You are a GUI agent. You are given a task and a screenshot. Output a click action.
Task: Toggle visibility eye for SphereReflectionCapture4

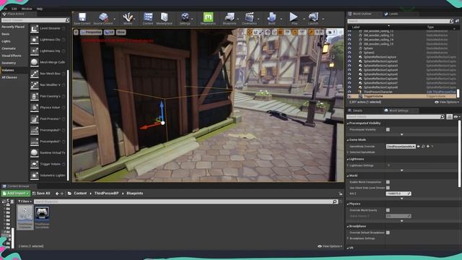[x=349, y=70]
